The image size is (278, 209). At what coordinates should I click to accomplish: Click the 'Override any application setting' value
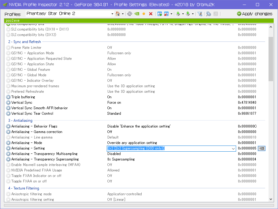click(132, 143)
